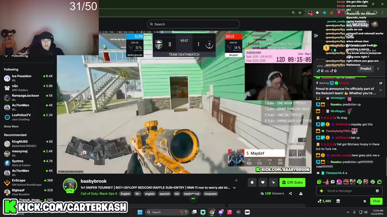The height and width of the screenshot is (217, 387).
Task: Open LosPollosTV channel in sidebar
Action: click(x=28, y=117)
